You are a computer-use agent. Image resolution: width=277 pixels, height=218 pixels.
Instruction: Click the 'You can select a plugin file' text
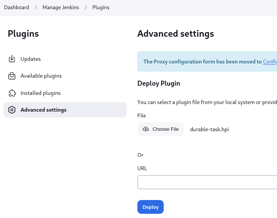pos(207,102)
